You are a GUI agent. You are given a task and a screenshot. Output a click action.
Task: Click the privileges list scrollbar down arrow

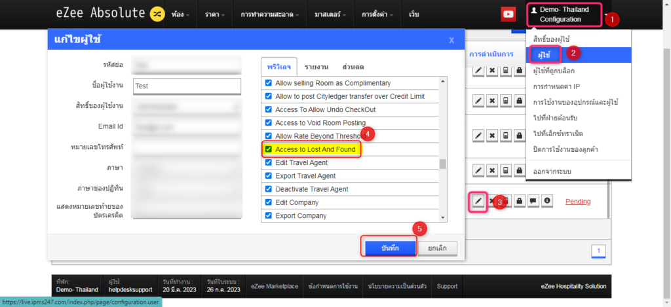click(x=443, y=217)
